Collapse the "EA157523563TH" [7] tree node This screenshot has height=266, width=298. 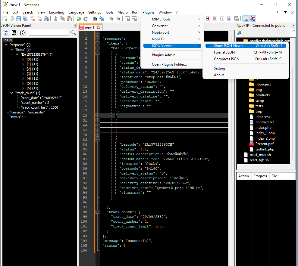point(17,54)
